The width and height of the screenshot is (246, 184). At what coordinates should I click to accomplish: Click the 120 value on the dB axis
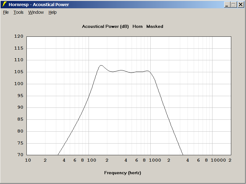(x=19, y=36)
